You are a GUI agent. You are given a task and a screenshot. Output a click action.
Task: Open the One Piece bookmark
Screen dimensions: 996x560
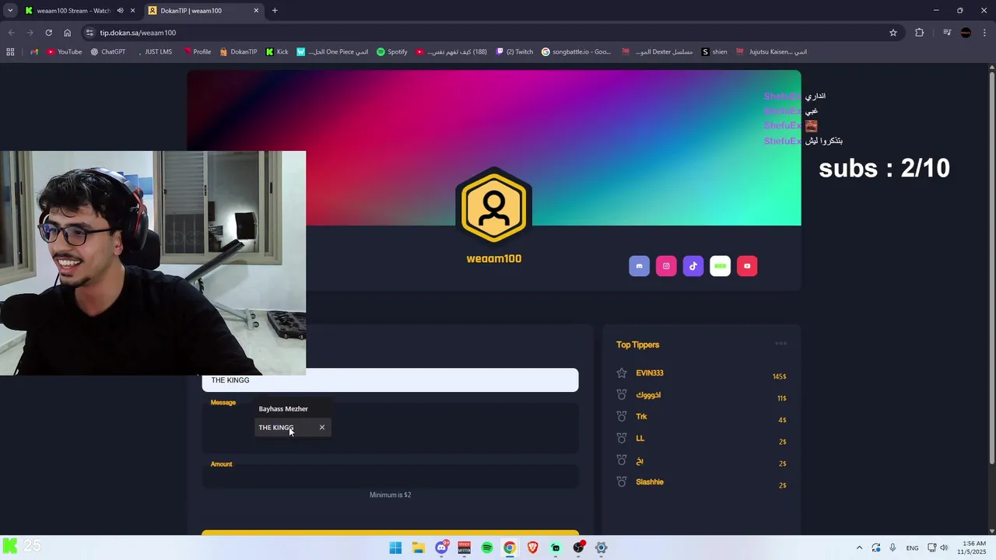332,52
